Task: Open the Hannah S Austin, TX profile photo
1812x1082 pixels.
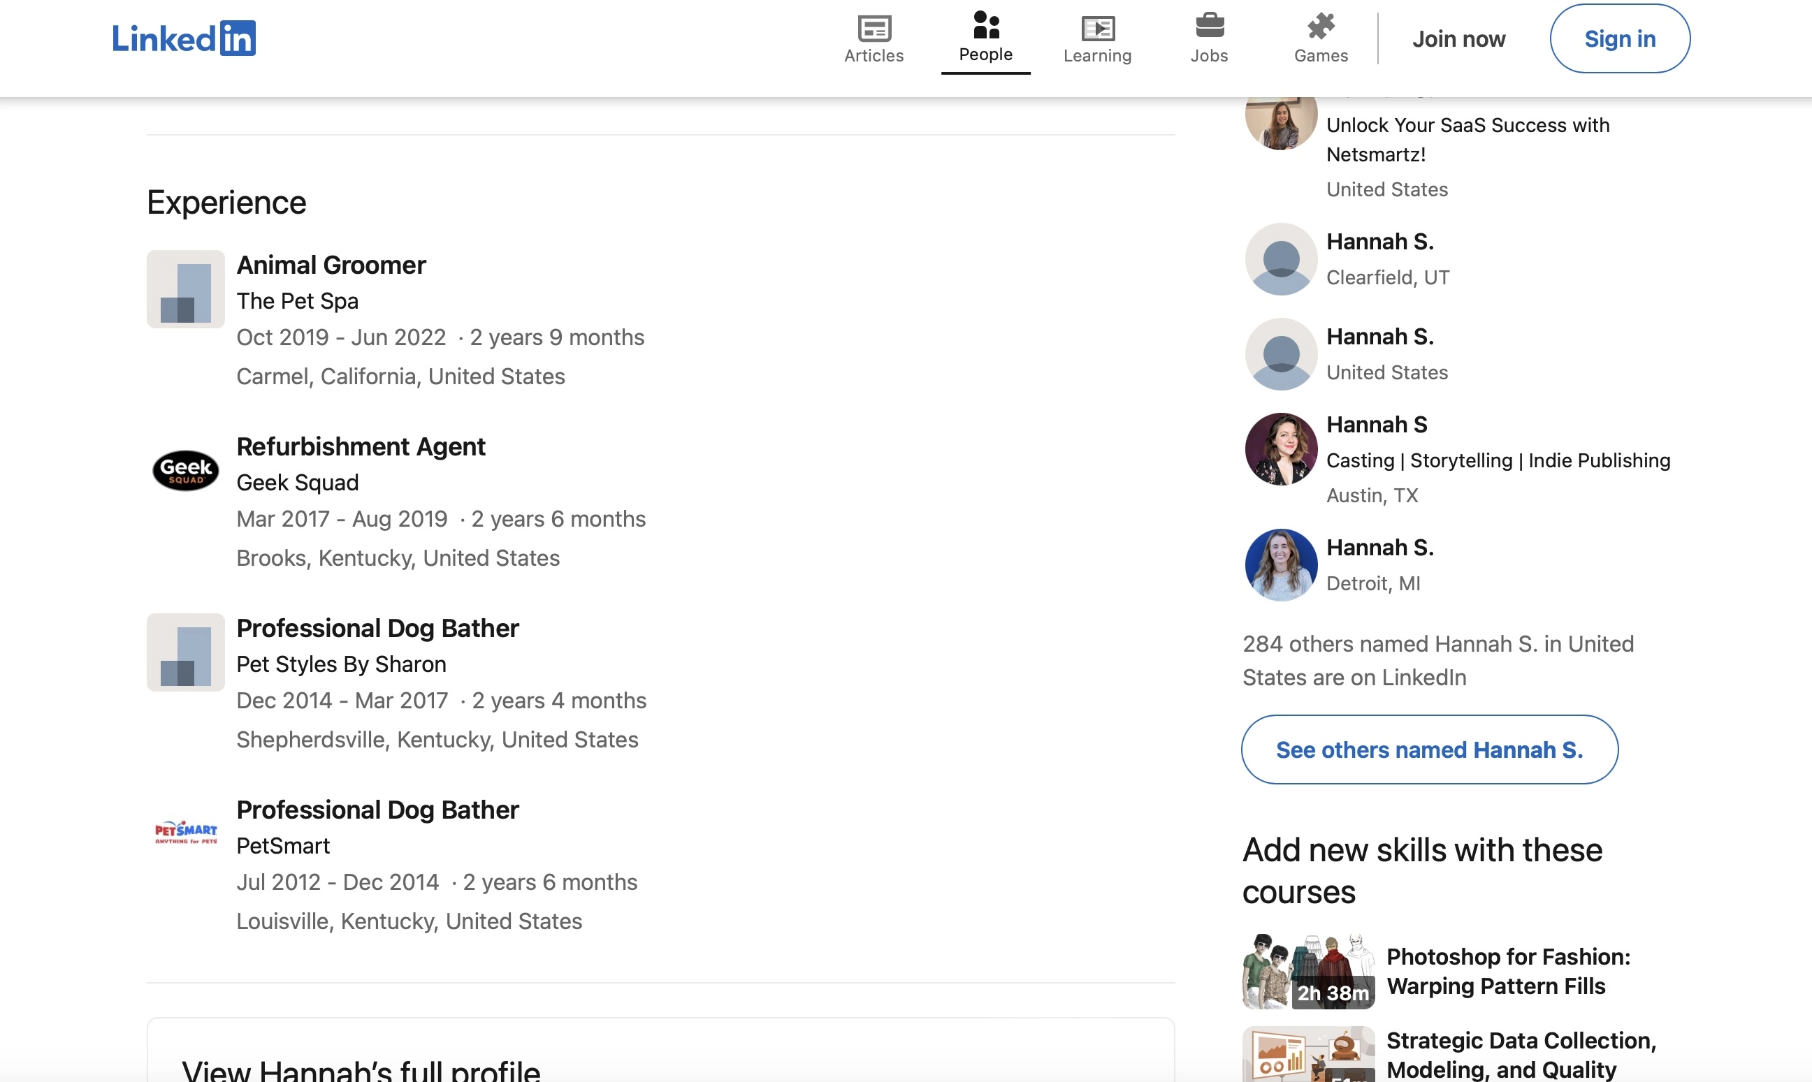Action: click(x=1281, y=449)
